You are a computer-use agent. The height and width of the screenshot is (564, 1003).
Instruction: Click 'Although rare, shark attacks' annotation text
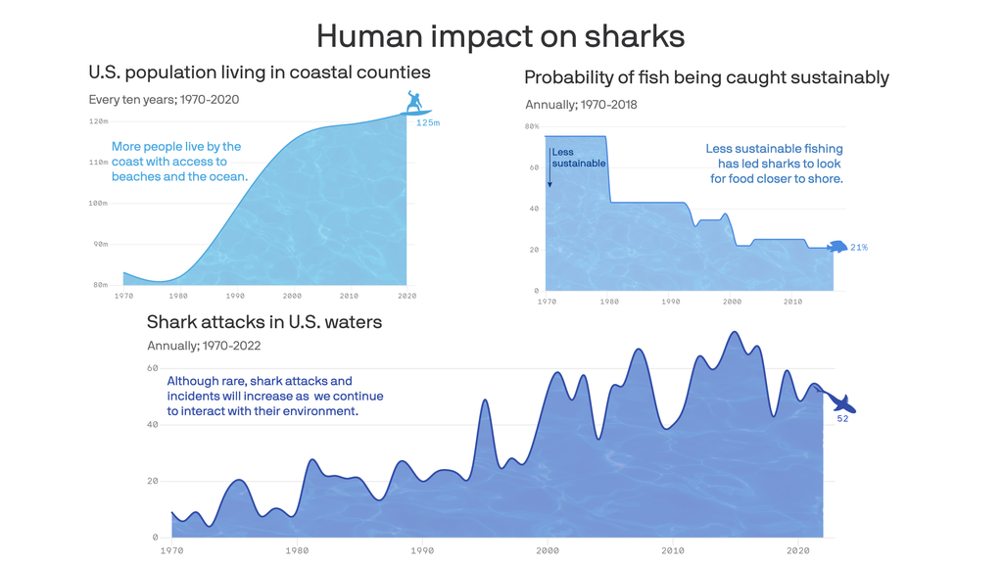point(274,396)
